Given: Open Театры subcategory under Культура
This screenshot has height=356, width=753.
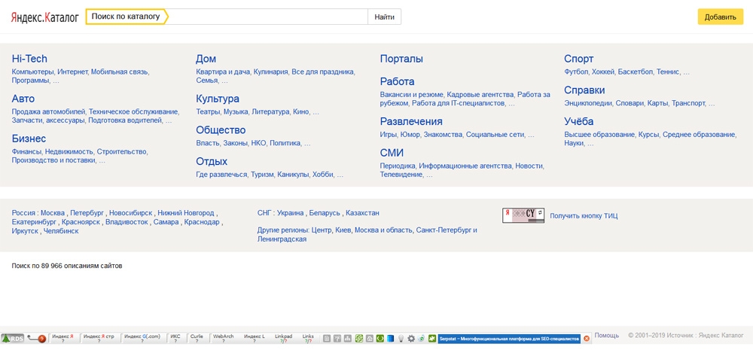Looking at the screenshot, I should click(208, 112).
